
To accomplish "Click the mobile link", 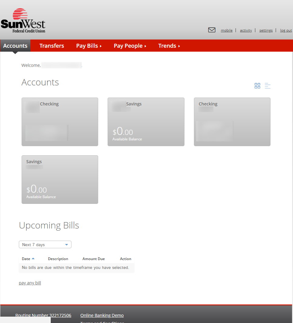I will [x=226, y=30].
